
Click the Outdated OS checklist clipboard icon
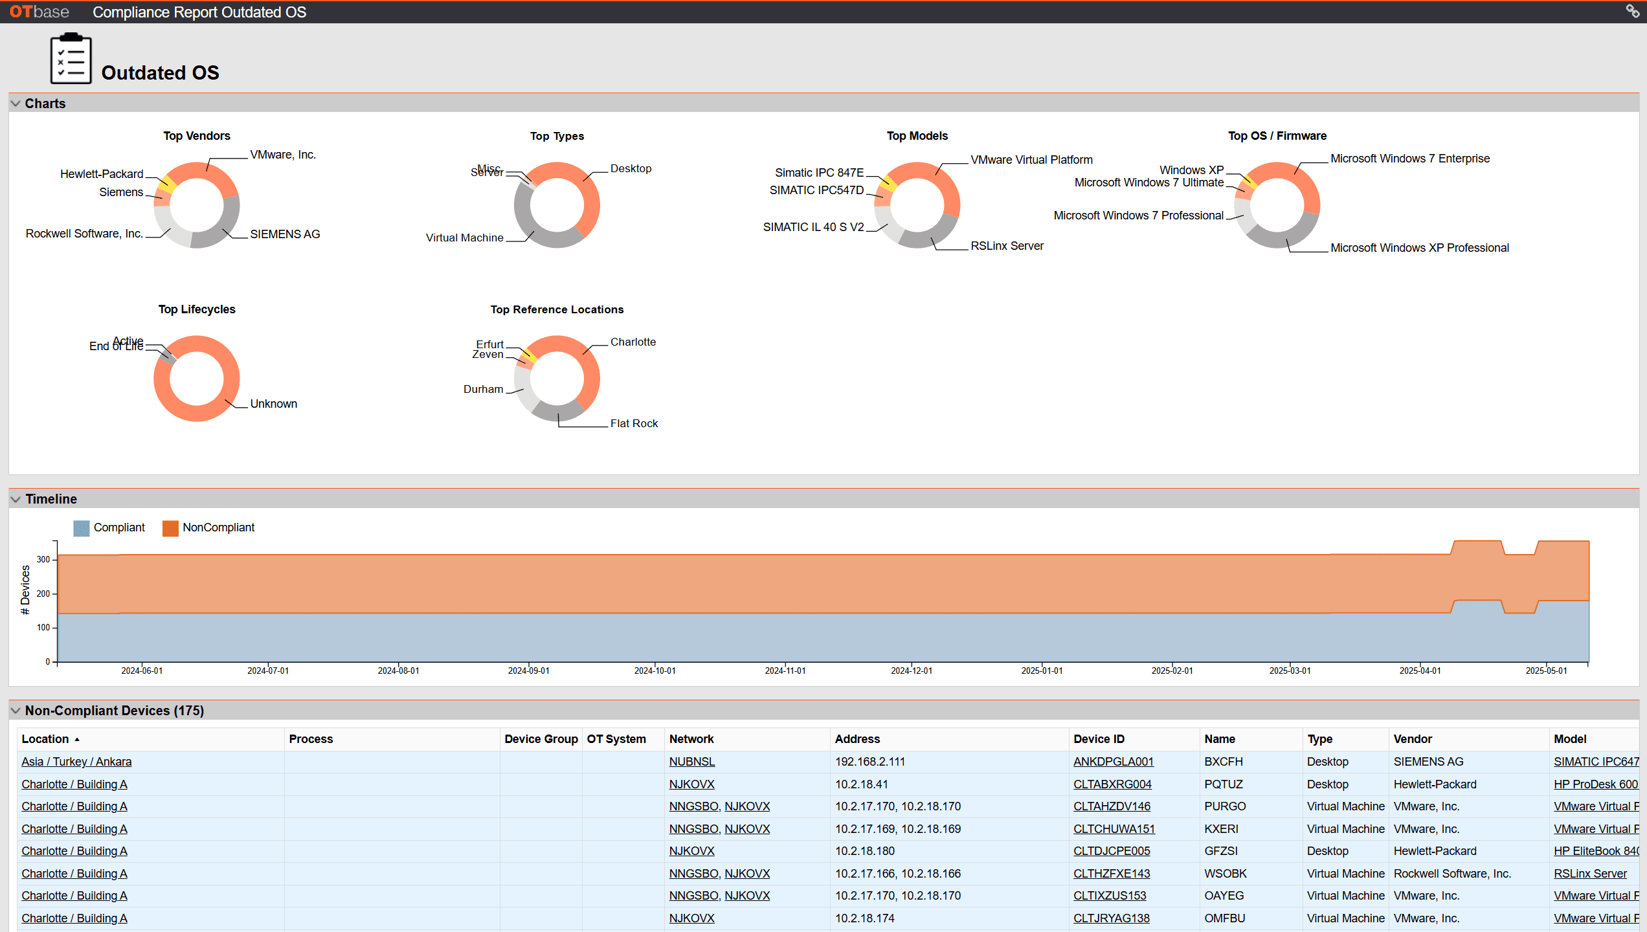pyautogui.click(x=71, y=58)
